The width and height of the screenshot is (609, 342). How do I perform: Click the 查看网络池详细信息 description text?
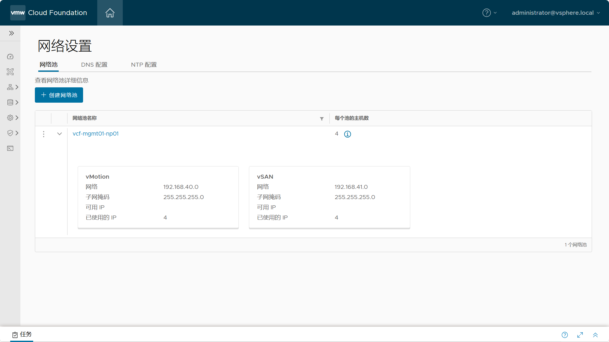[62, 80]
